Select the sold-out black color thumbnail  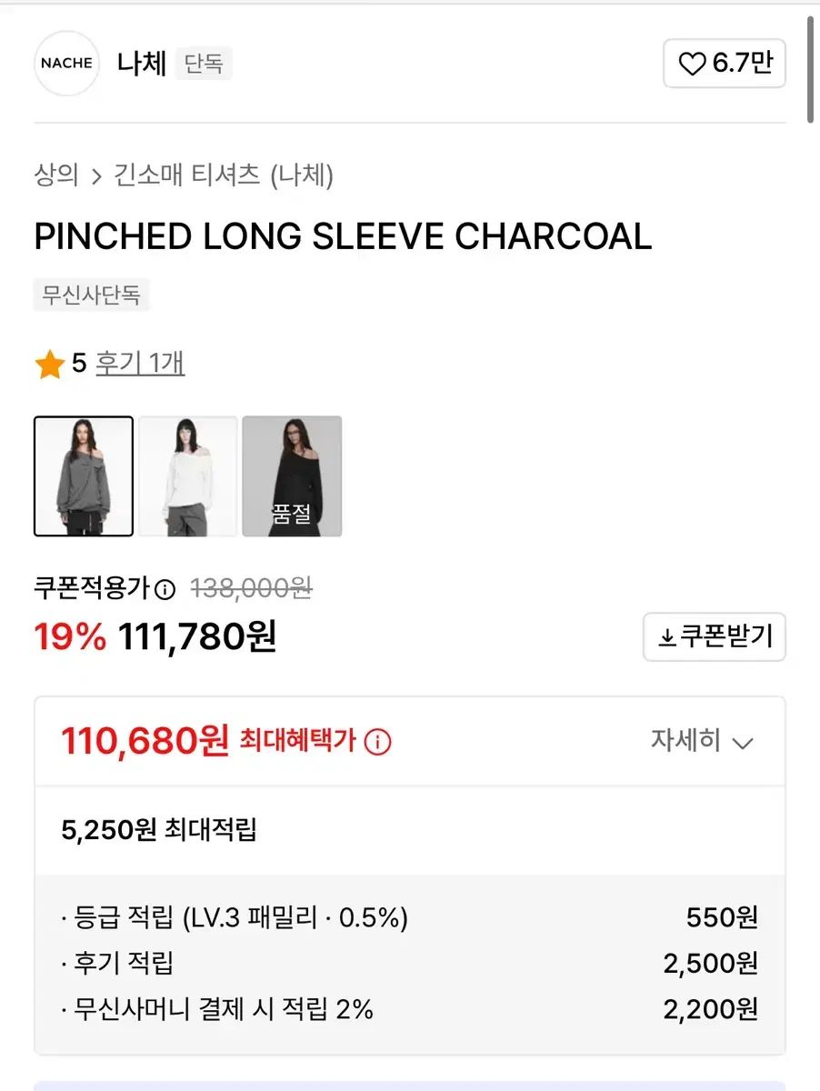(292, 476)
